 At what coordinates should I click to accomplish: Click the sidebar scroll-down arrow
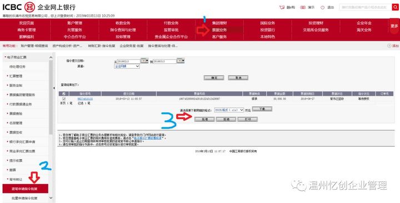[51, 198]
